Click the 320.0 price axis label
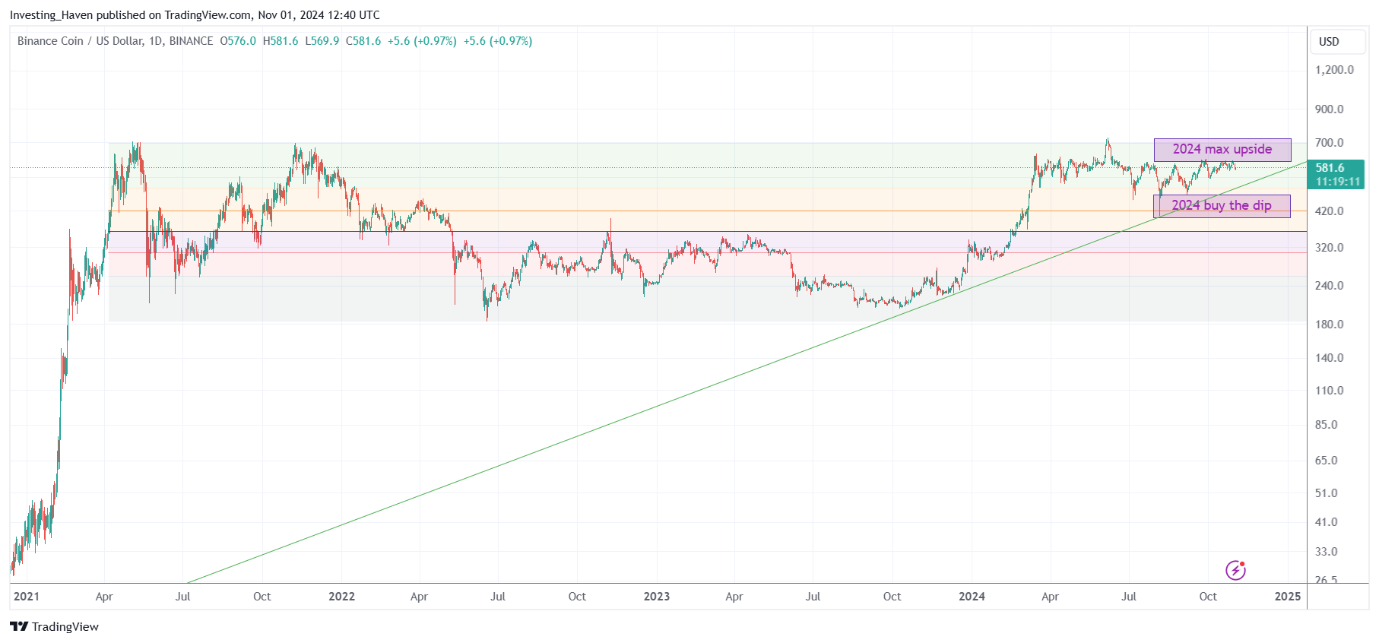The width and height of the screenshot is (1379, 643). pos(1330,248)
